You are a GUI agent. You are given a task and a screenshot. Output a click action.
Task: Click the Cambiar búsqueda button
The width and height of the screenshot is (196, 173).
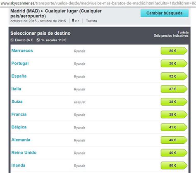coord(165,13)
